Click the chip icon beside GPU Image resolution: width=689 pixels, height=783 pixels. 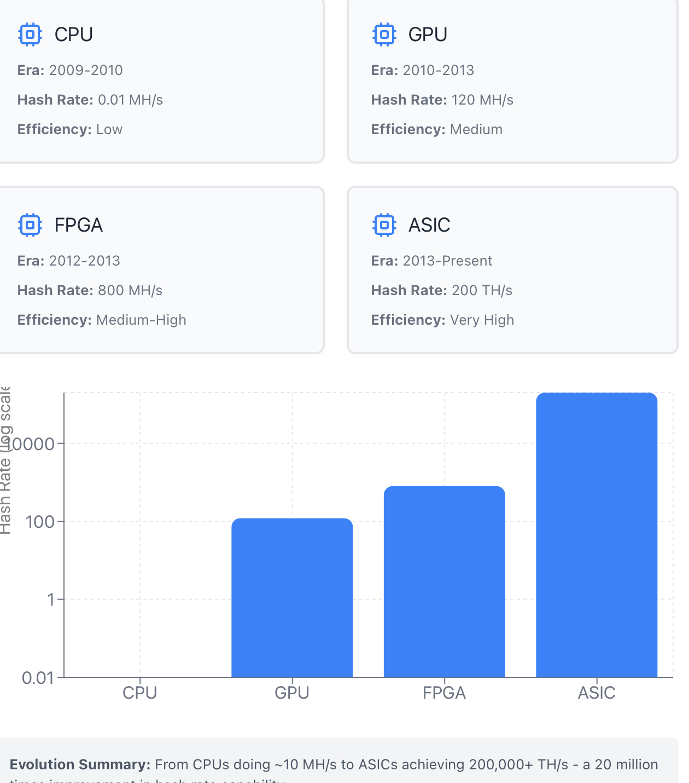(384, 34)
